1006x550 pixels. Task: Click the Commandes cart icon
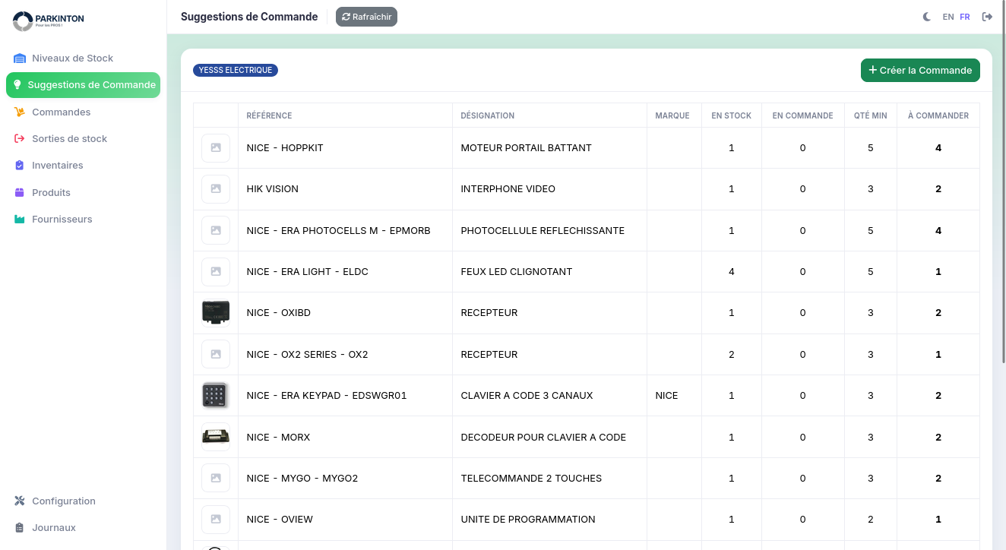tap(20, 112)
